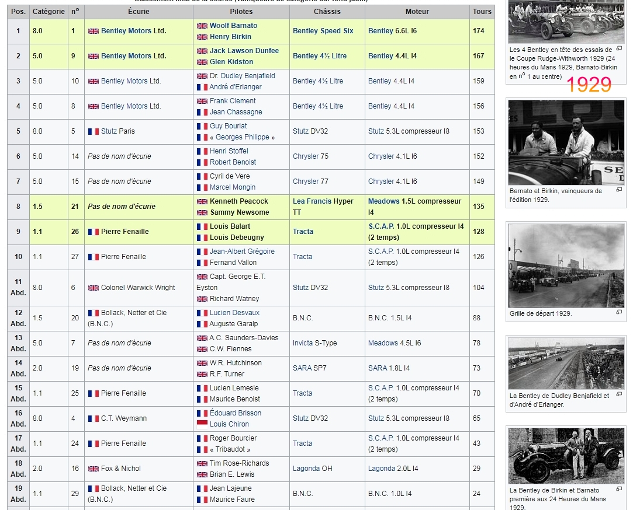Click the Monaco flag beside Louis Chiron
This screenshot has height=510, width=633.
click(202, 424)
